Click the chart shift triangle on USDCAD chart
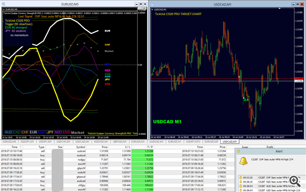 (279, 9)
